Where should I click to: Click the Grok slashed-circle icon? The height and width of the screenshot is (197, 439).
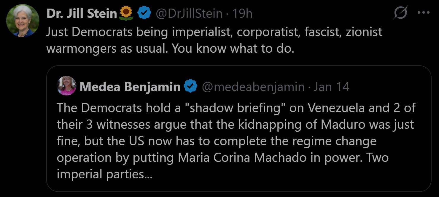pyautogui.click(x=400, y=13)
